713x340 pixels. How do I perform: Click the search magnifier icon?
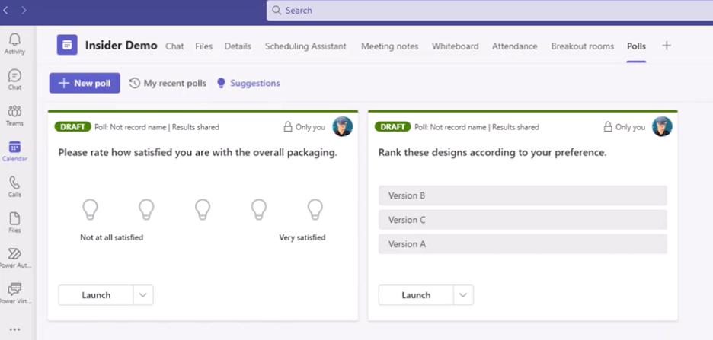click(277, 10)
